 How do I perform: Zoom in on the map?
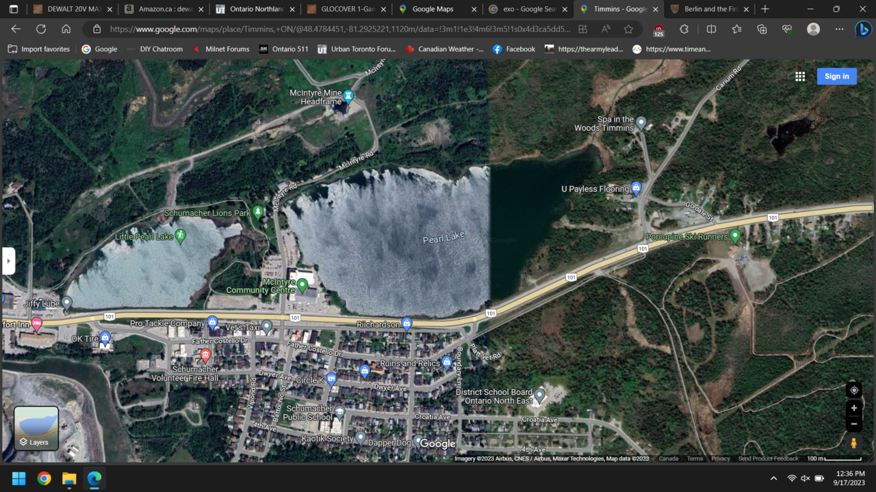[853, 409]
